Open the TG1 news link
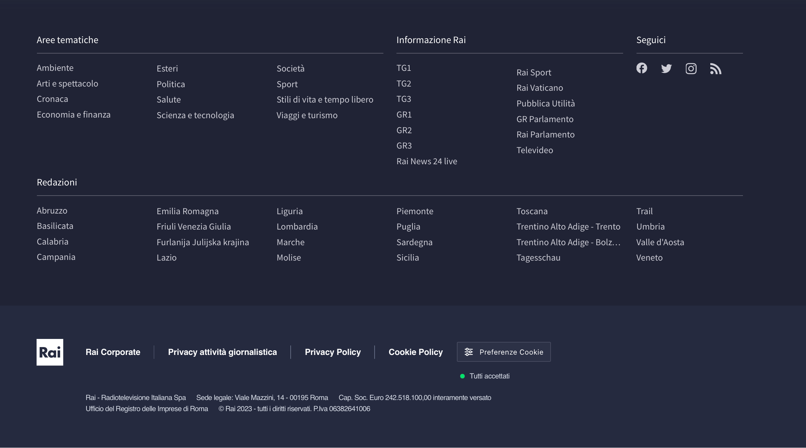Screen dimensions: 806x448 [404, 68]
